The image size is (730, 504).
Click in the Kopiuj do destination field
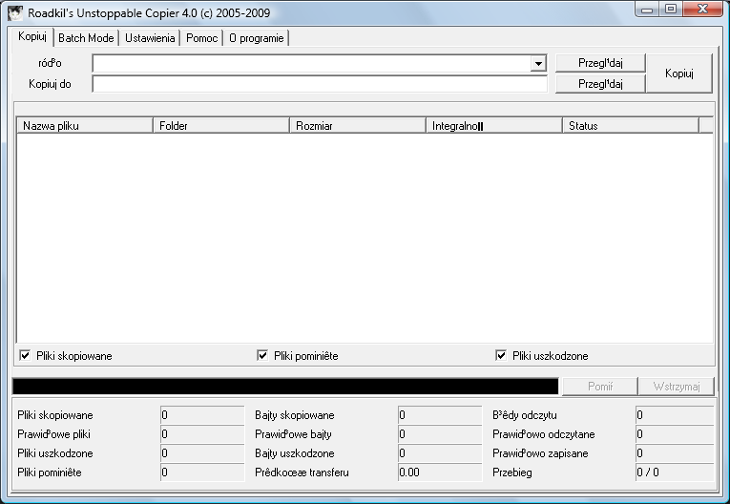320,84
